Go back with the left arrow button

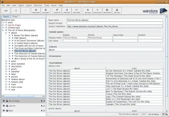16,11
